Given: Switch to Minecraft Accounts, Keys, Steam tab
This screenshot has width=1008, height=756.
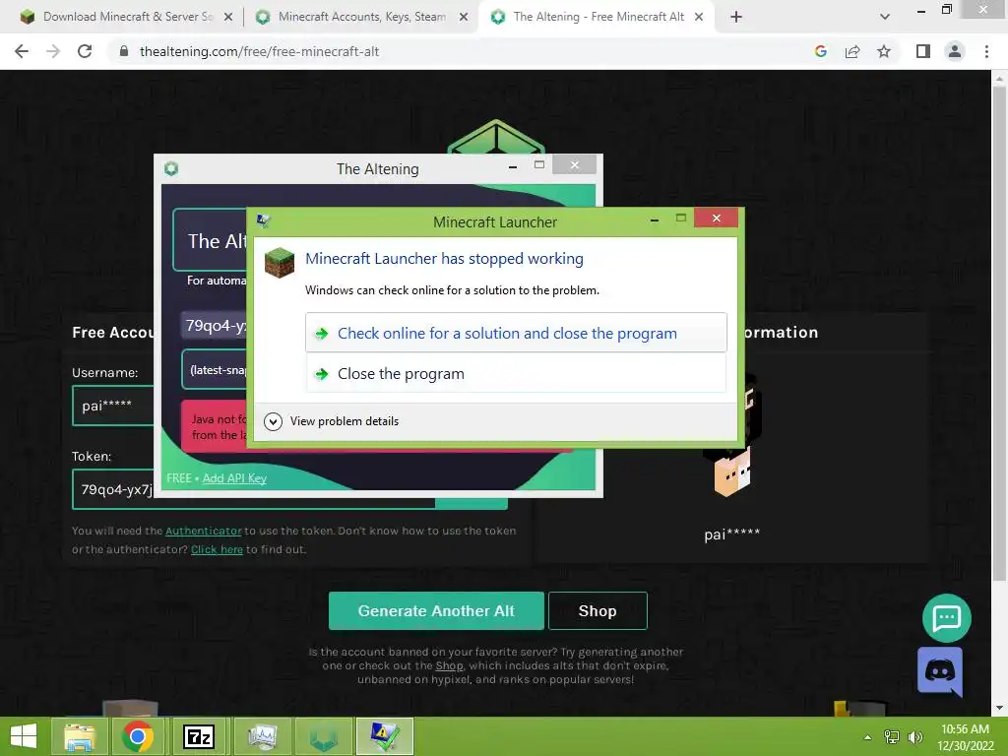Looking at the screenshot, I should pos(361,17).
